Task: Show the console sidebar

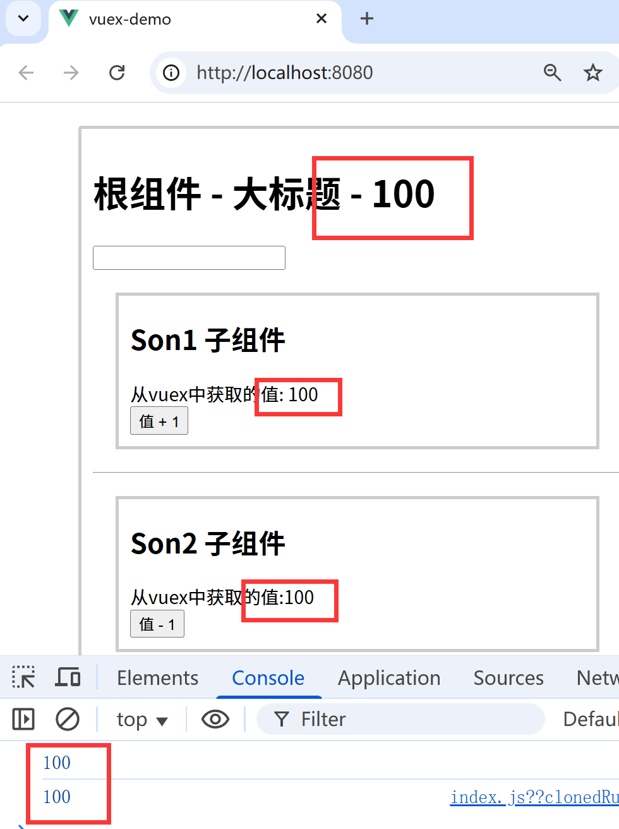Action: [x=23, y=719]
